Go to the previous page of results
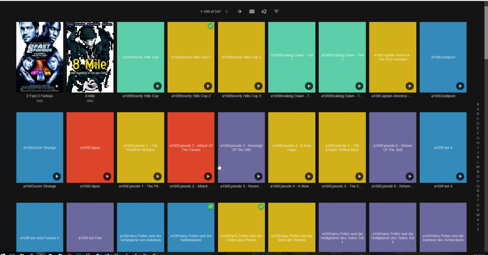This screenshot has height=255, width=488. tap(227, 12)
